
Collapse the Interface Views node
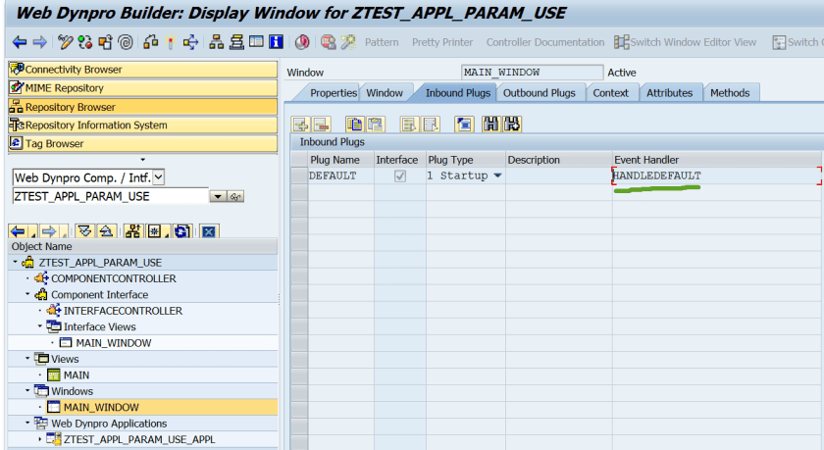[40, 326]
